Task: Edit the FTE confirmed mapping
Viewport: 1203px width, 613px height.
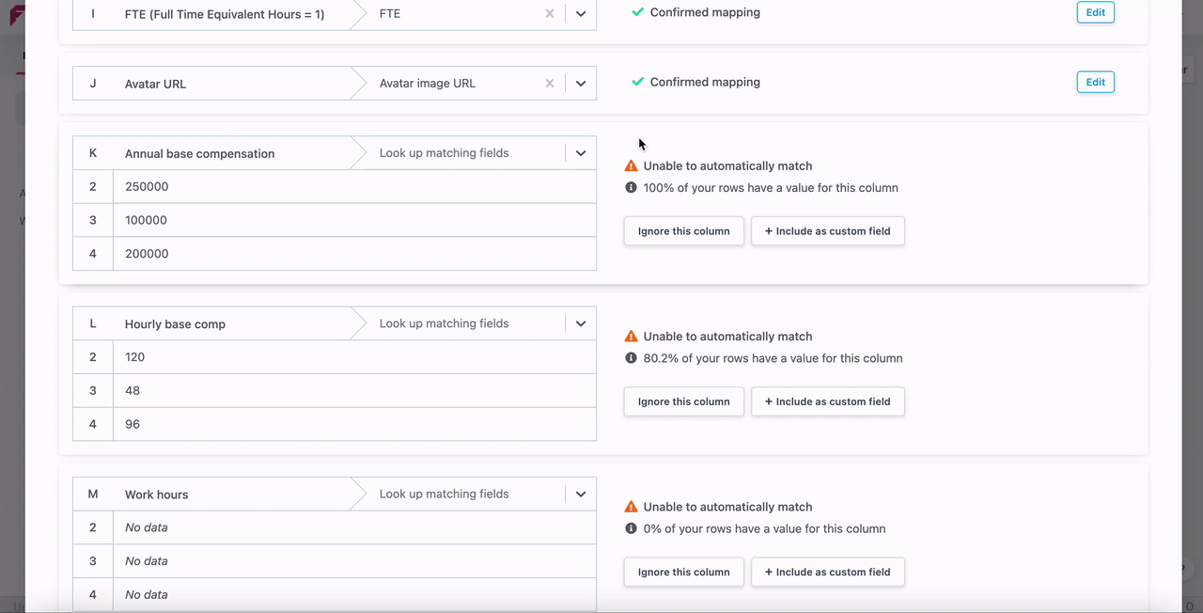Action: tap(1095, 12)
